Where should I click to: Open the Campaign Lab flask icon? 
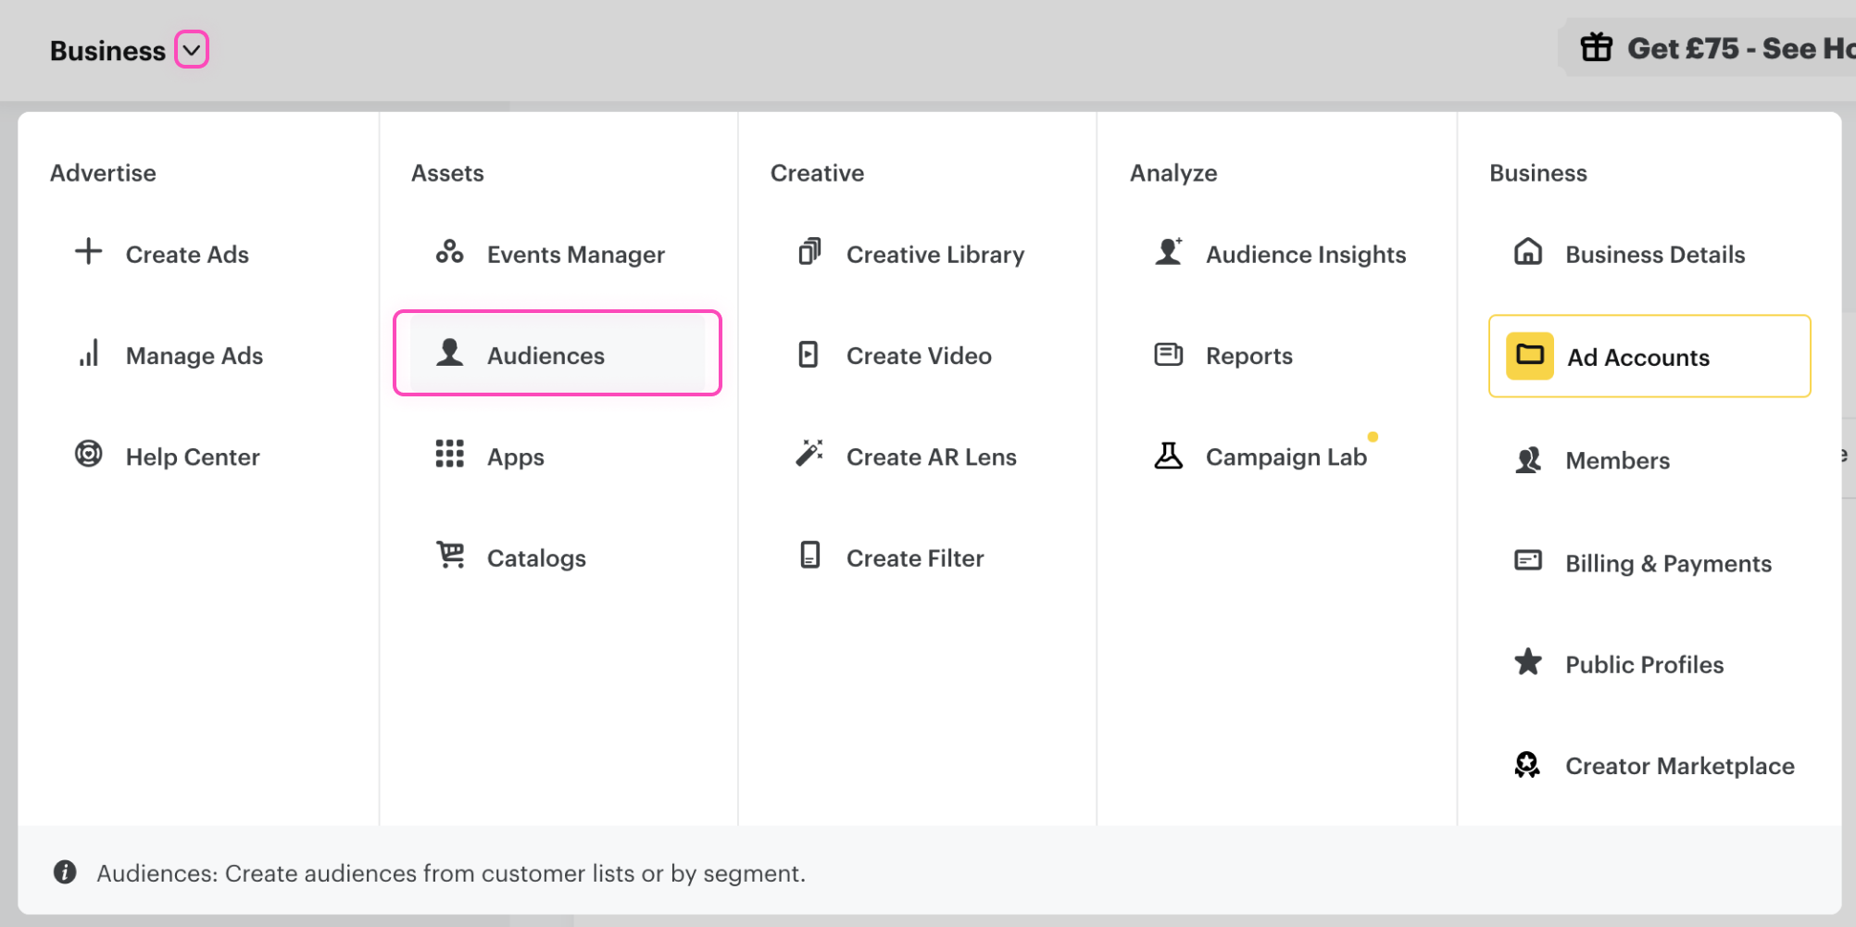click(1169, 456)
